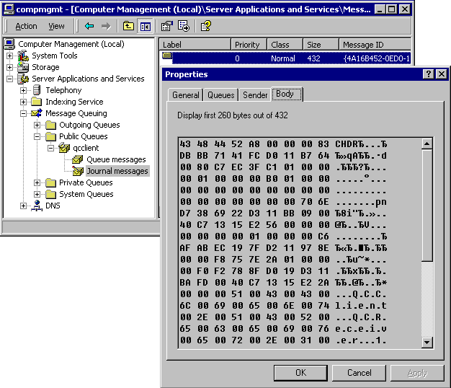Click the DNS node icon
Screen dimensions: 451x388
(x=37, y=206)
